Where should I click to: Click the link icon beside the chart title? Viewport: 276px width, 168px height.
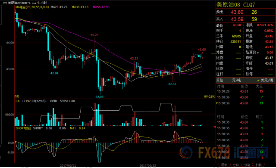point(5,3)
